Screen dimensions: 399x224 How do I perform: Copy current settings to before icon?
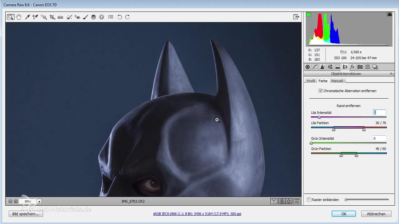289,201
